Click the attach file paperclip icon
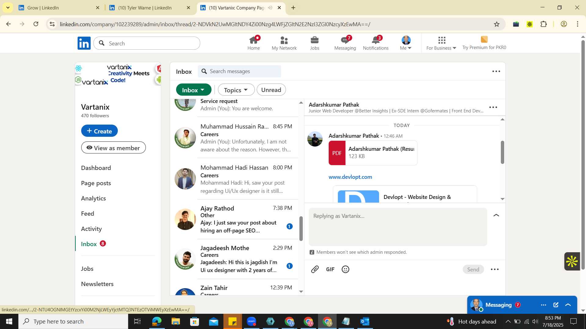This screenshot has width=586, height=329. (x=315, y=269)
